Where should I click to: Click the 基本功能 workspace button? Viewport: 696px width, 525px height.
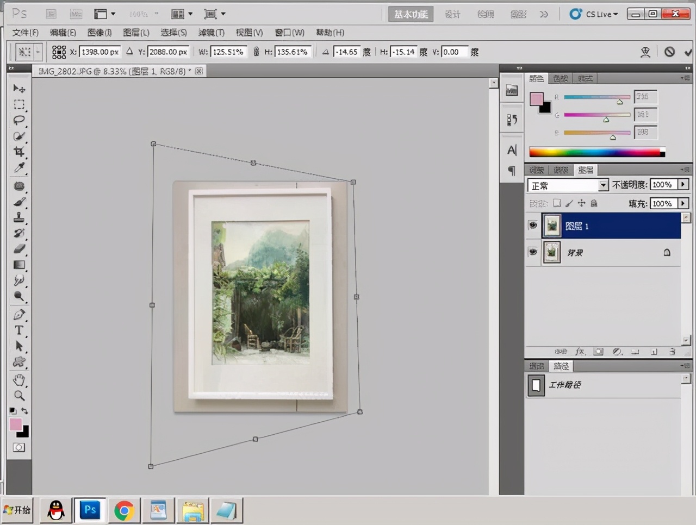[411, 14]
